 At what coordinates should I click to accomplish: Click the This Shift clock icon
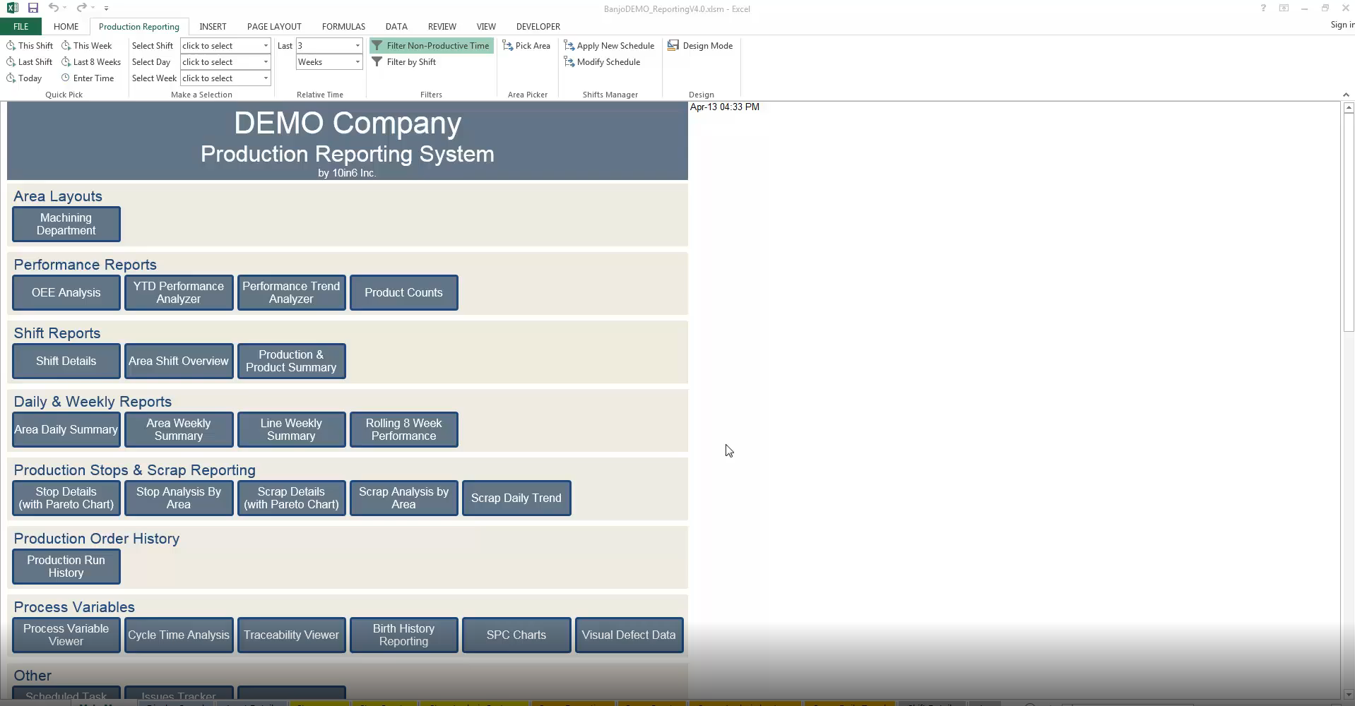[x=11, y=45]
